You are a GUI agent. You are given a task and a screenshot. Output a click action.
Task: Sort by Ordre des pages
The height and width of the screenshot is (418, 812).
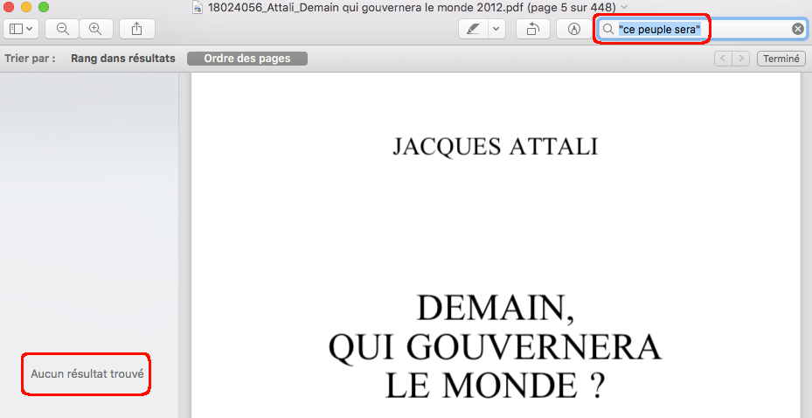tap(247, 59)
